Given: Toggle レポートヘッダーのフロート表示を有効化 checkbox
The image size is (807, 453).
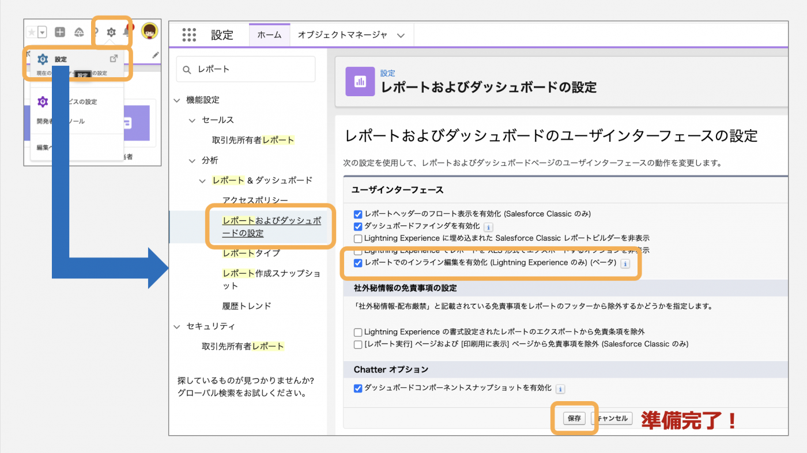Looking at the screenshot, I should [358, 214].
